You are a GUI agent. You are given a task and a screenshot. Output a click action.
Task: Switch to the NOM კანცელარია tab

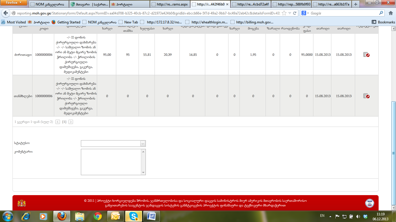[x=49, y=4]
